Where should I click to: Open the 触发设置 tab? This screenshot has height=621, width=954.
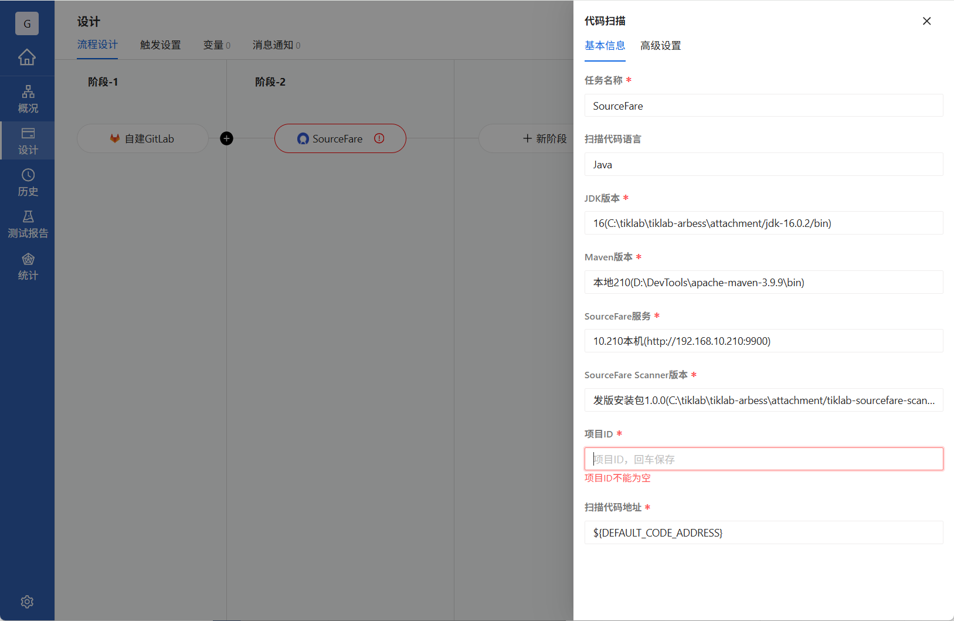pyautogui.click(x=161, y=45)
